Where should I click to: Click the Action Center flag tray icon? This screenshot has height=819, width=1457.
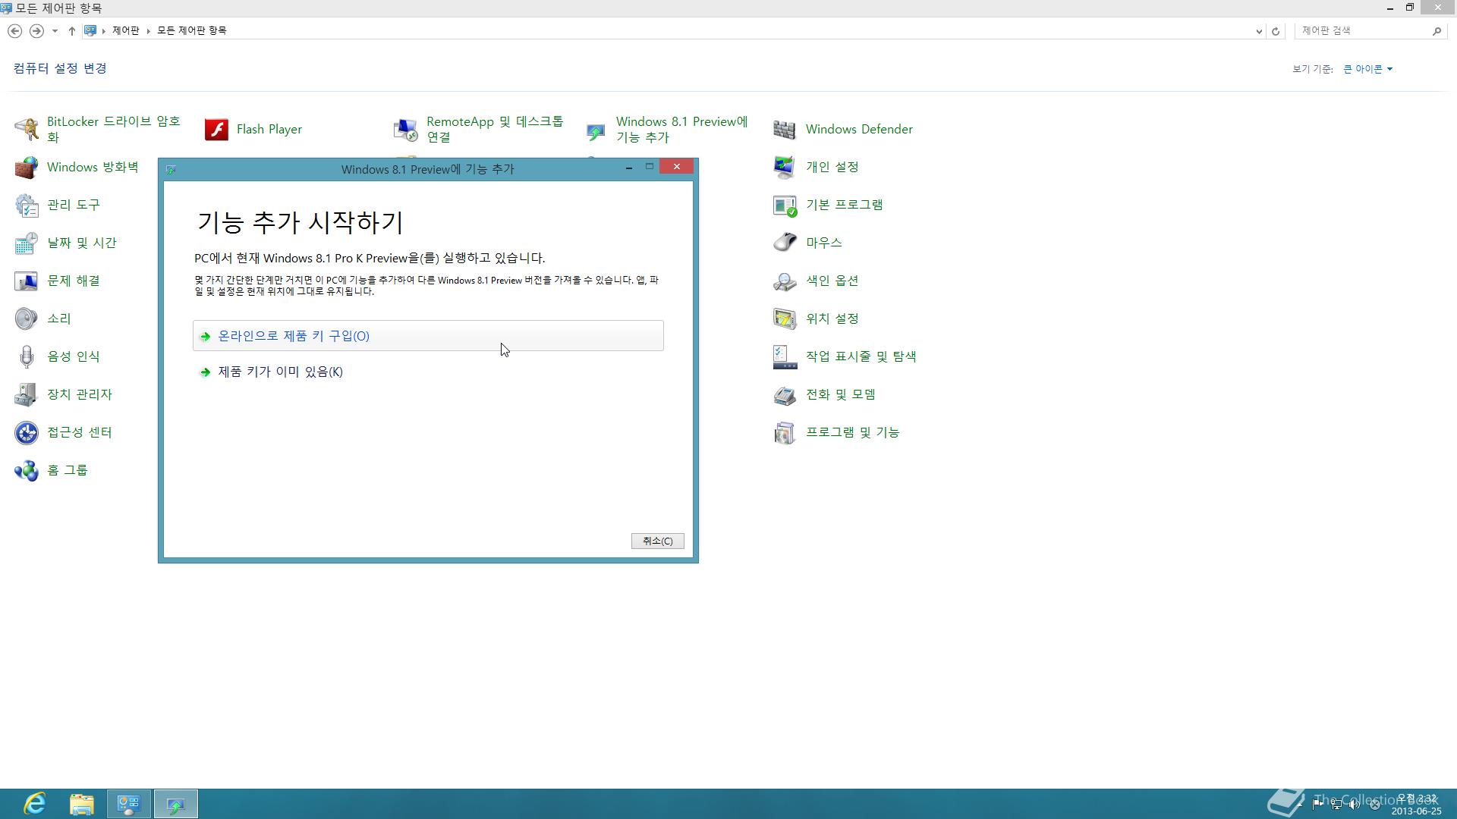[x=1318, y=805]
